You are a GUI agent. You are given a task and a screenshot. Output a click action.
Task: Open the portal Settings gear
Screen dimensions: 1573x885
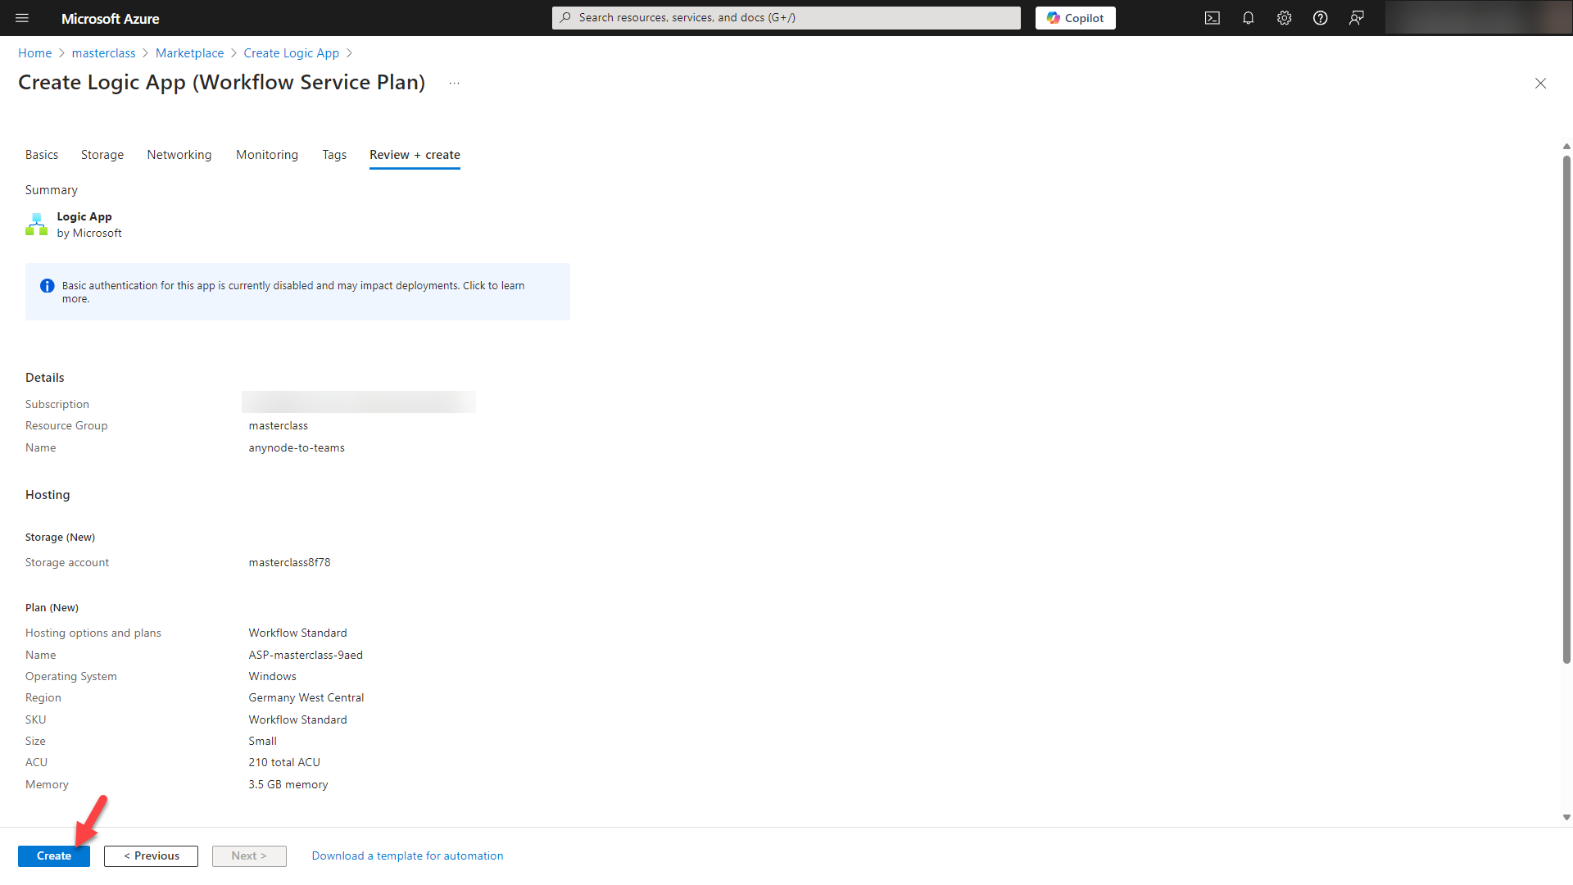tap(1284, 17)
